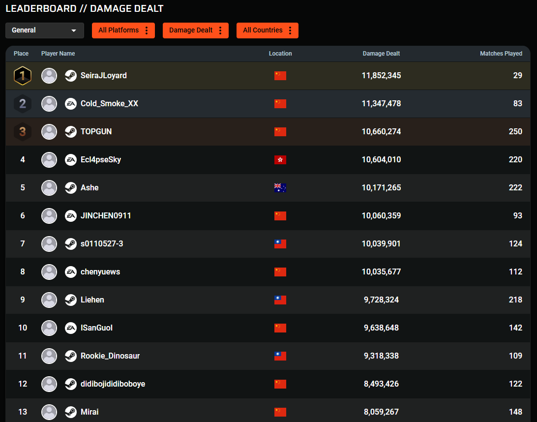Click Ashe's Steam platform icon

(x=70, y=188)
